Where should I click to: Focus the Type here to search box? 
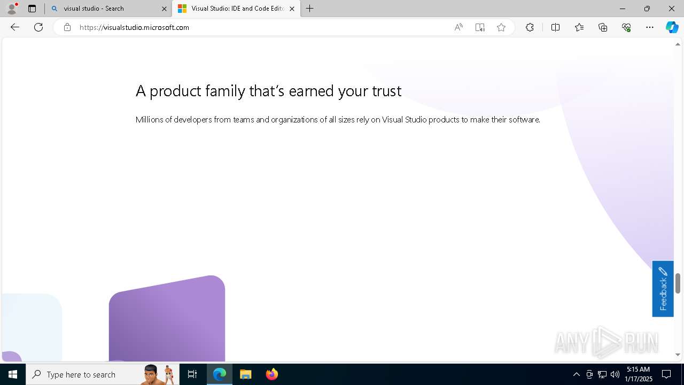click(x=103, y=374)
